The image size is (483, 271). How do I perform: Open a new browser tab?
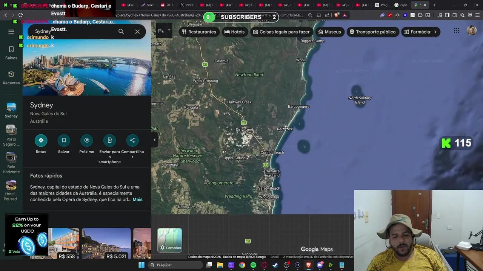pos(434,5)
